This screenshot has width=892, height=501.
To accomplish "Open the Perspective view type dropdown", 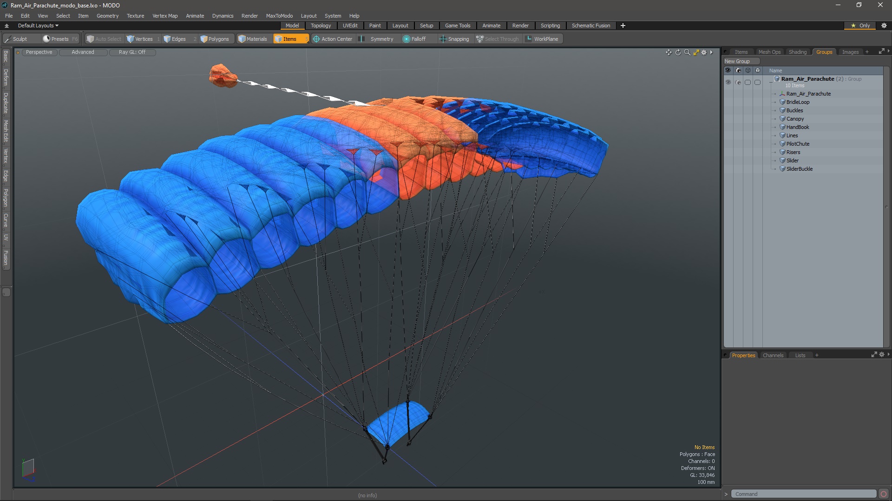I will tap(39, 52).
